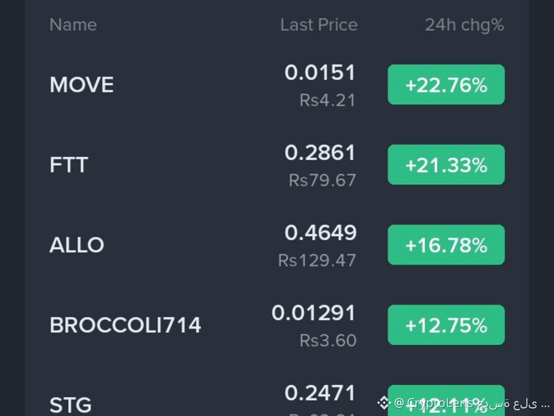Open the ALLO trading pair

click(277, 245)
